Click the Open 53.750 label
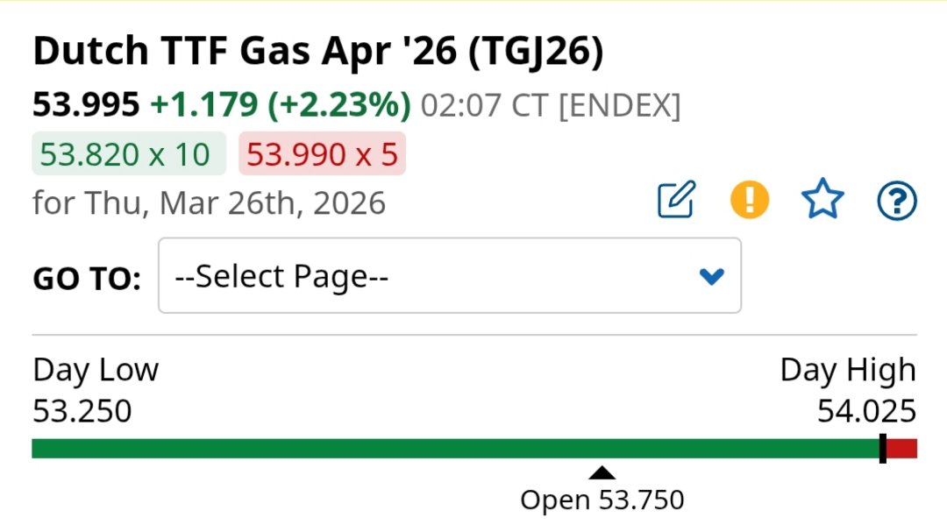This screenshot has width=947, height=525. click(x=602, y=500)
